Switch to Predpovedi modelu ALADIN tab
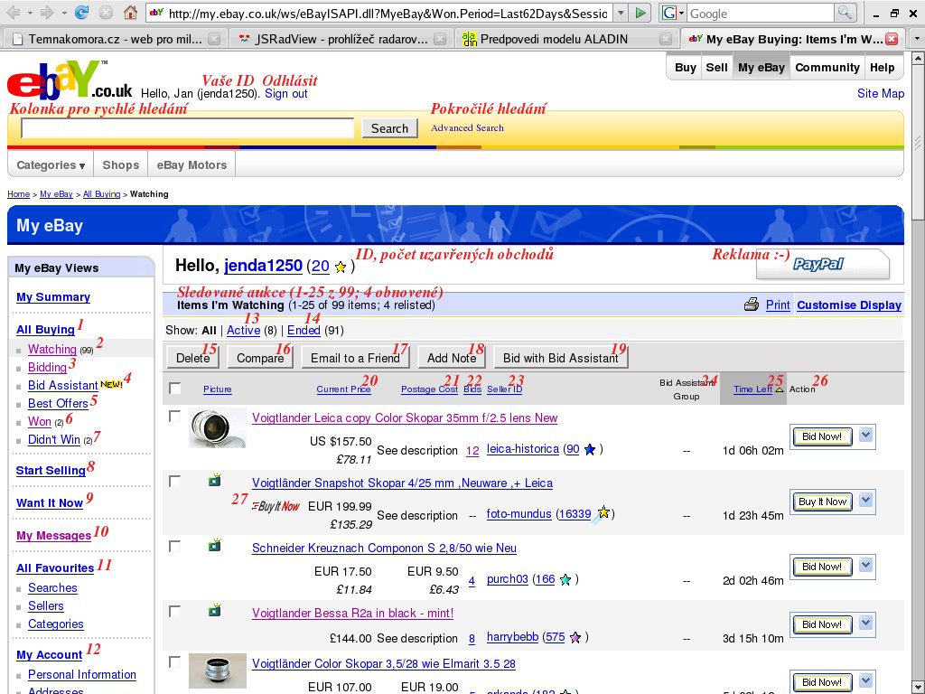 coord(566,39)
